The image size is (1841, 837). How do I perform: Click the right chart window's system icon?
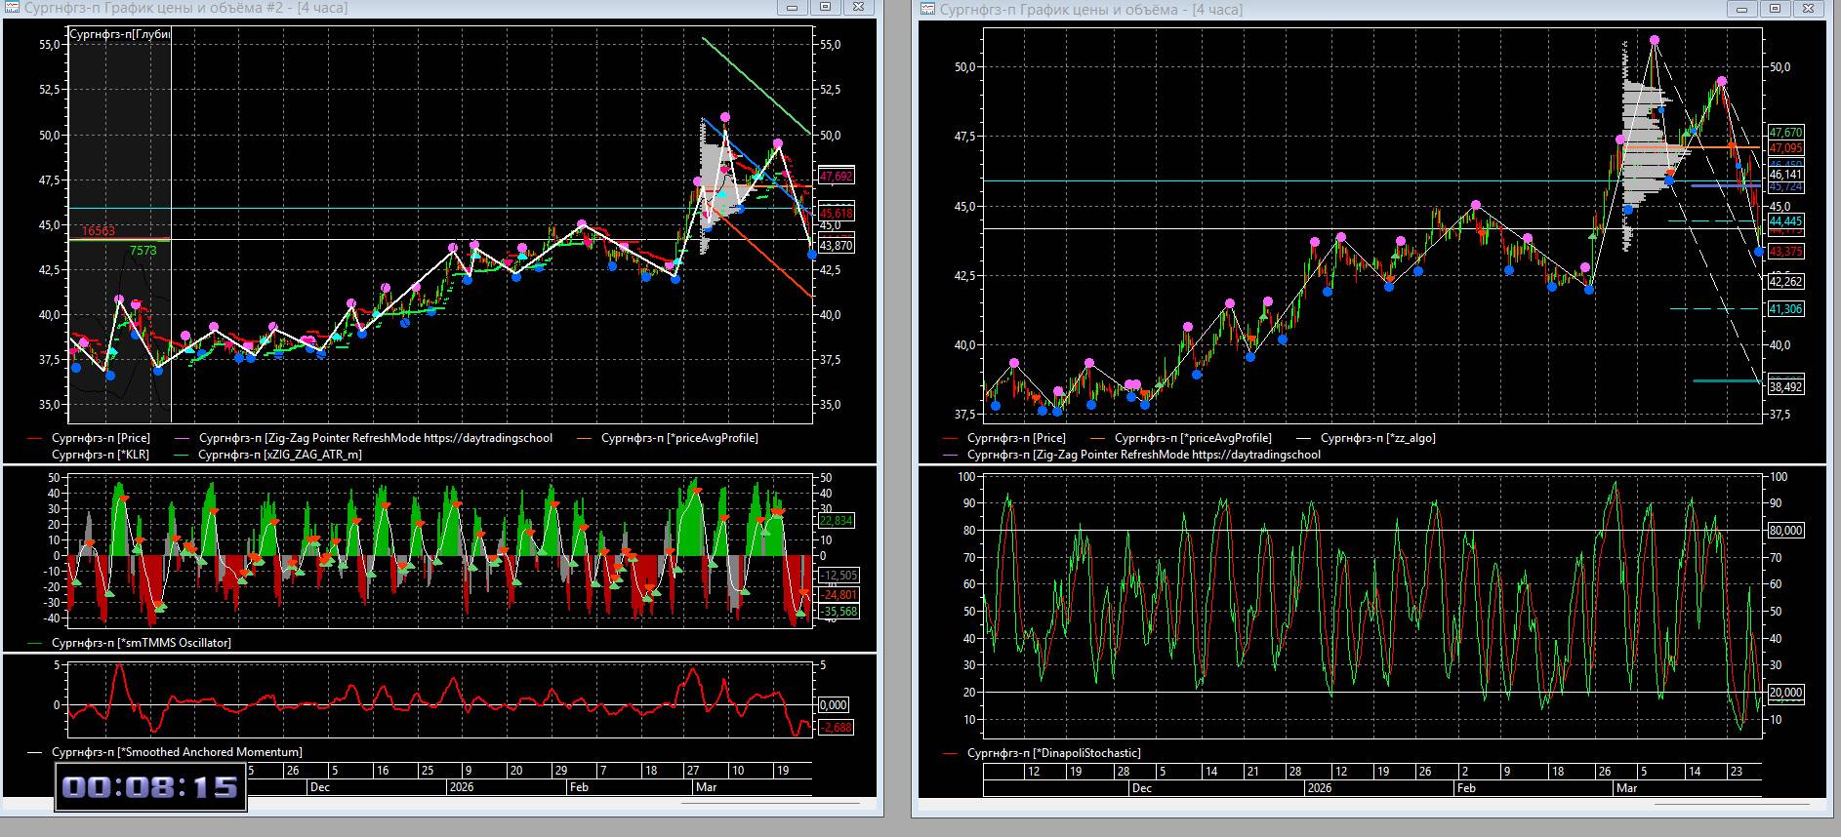pos(928,9)
